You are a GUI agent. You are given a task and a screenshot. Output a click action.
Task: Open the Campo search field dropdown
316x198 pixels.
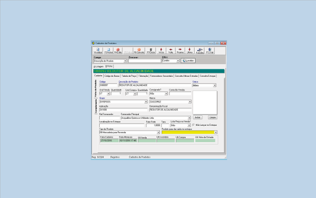(x=125, y=60)
